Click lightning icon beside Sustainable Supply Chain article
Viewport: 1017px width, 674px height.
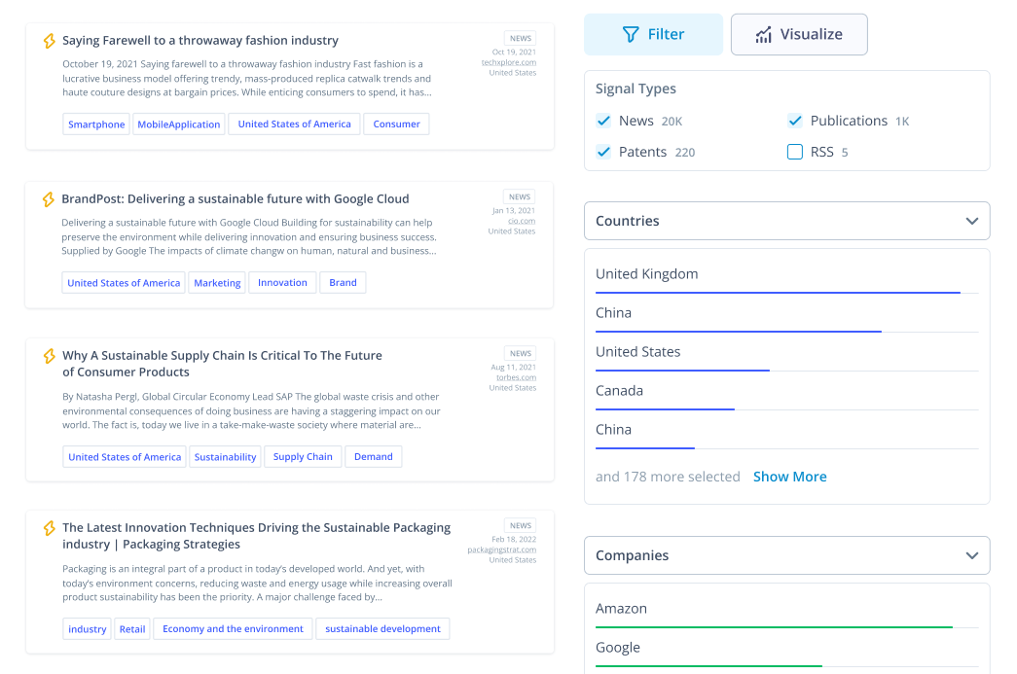click(x=50, y=356)
